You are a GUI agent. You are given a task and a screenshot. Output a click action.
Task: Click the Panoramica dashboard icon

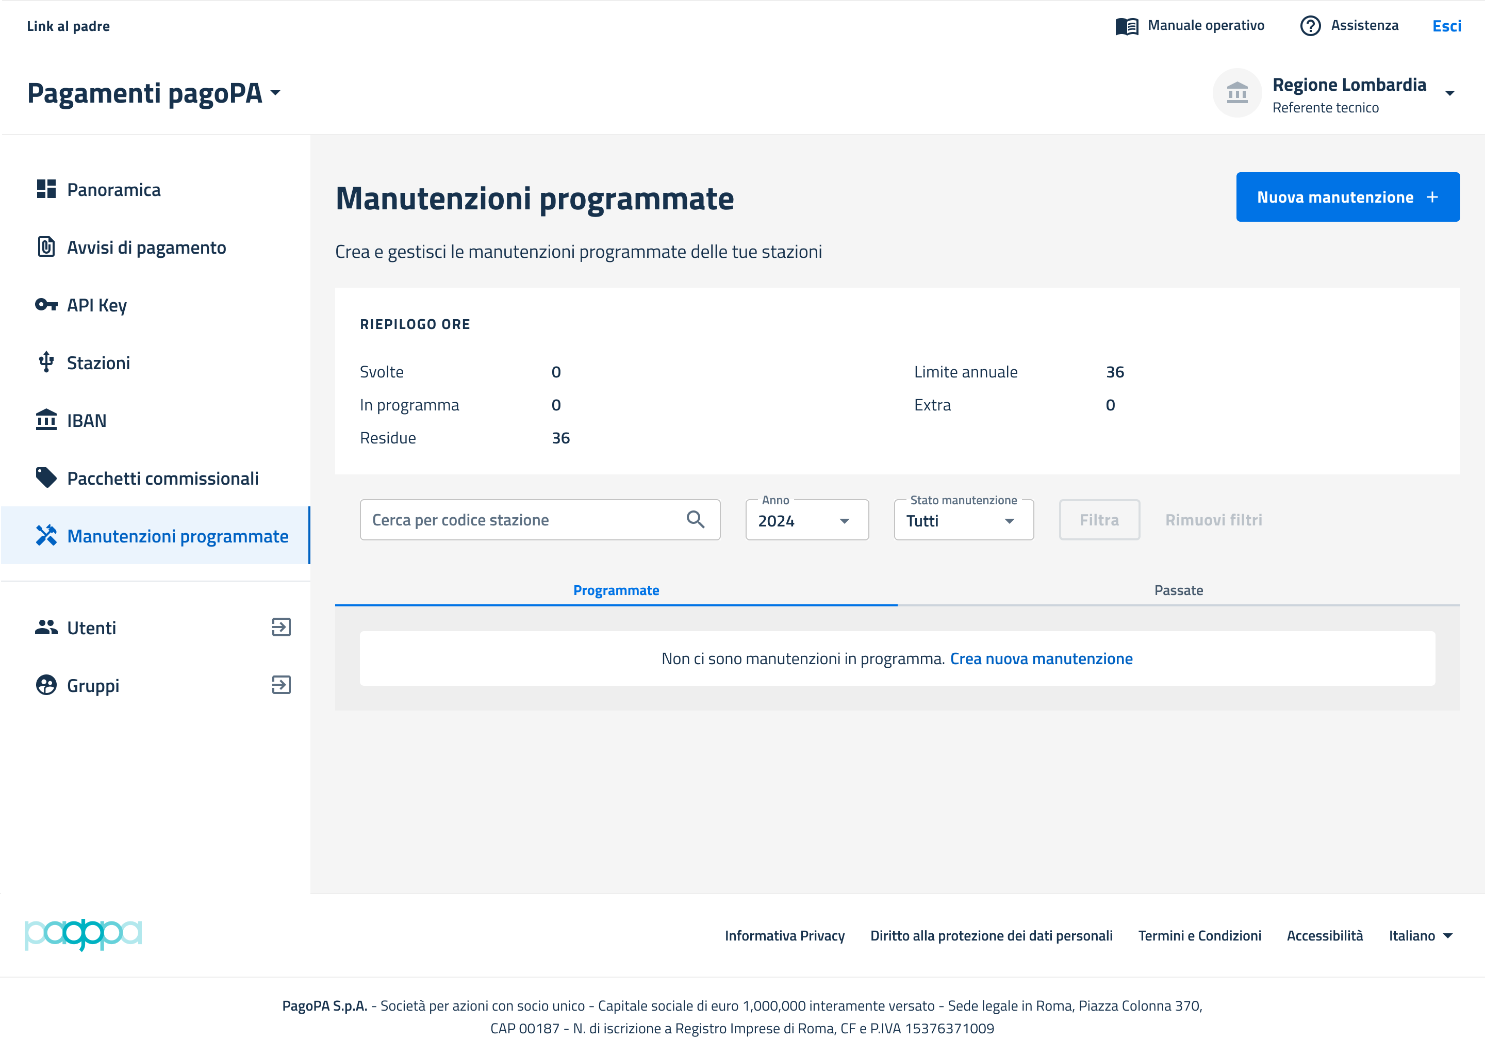46,189
